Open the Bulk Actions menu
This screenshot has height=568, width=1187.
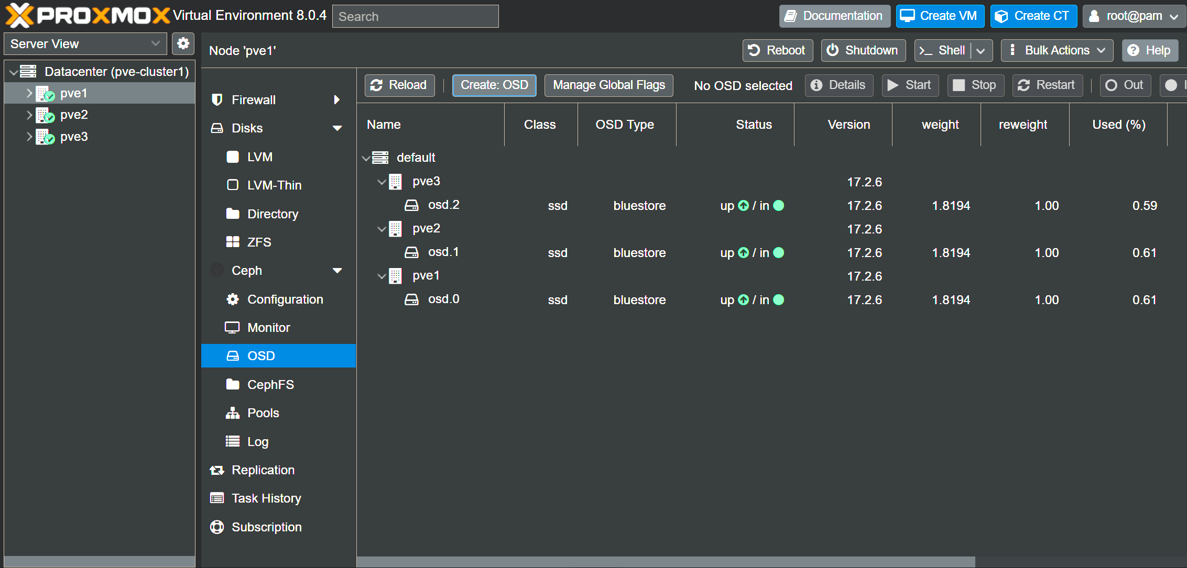[x=1057, y=51]
